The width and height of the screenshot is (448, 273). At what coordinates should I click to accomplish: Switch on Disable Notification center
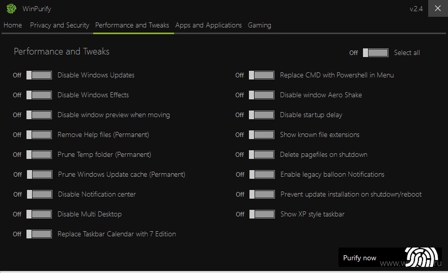40,195
